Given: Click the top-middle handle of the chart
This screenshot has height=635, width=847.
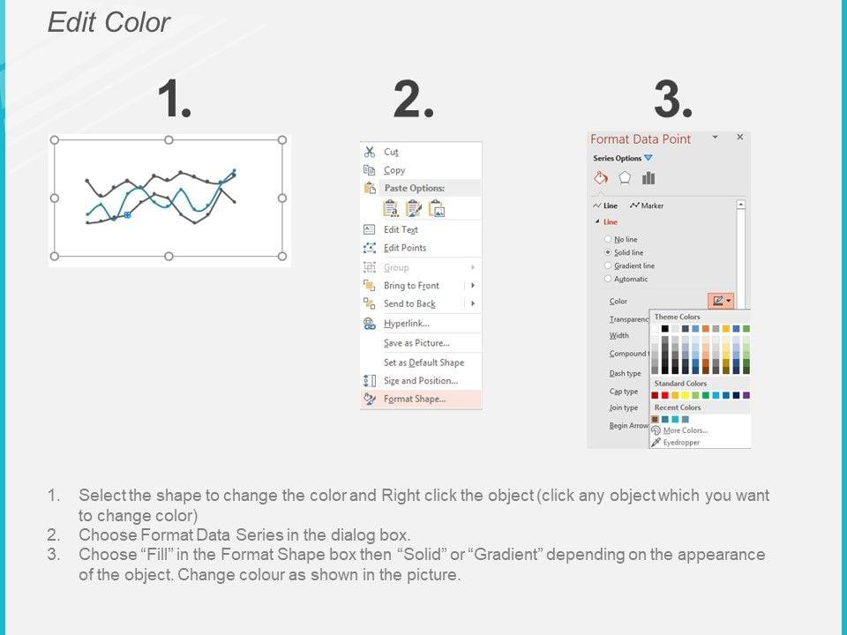Looking at the screenshot, I should 169,139.
